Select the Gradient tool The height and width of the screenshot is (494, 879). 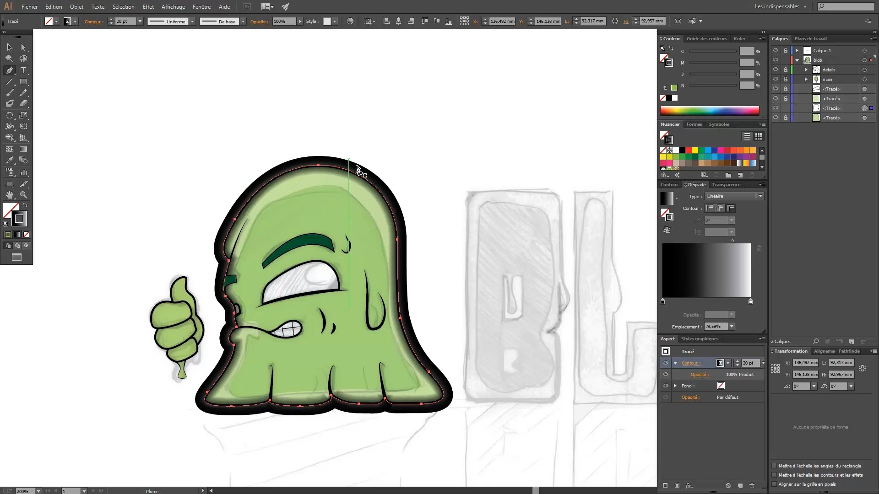coord(23,149)
